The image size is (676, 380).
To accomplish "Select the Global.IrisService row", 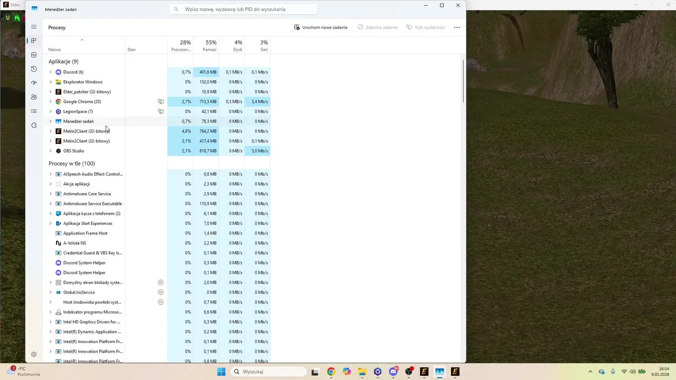I will [156, 292].
